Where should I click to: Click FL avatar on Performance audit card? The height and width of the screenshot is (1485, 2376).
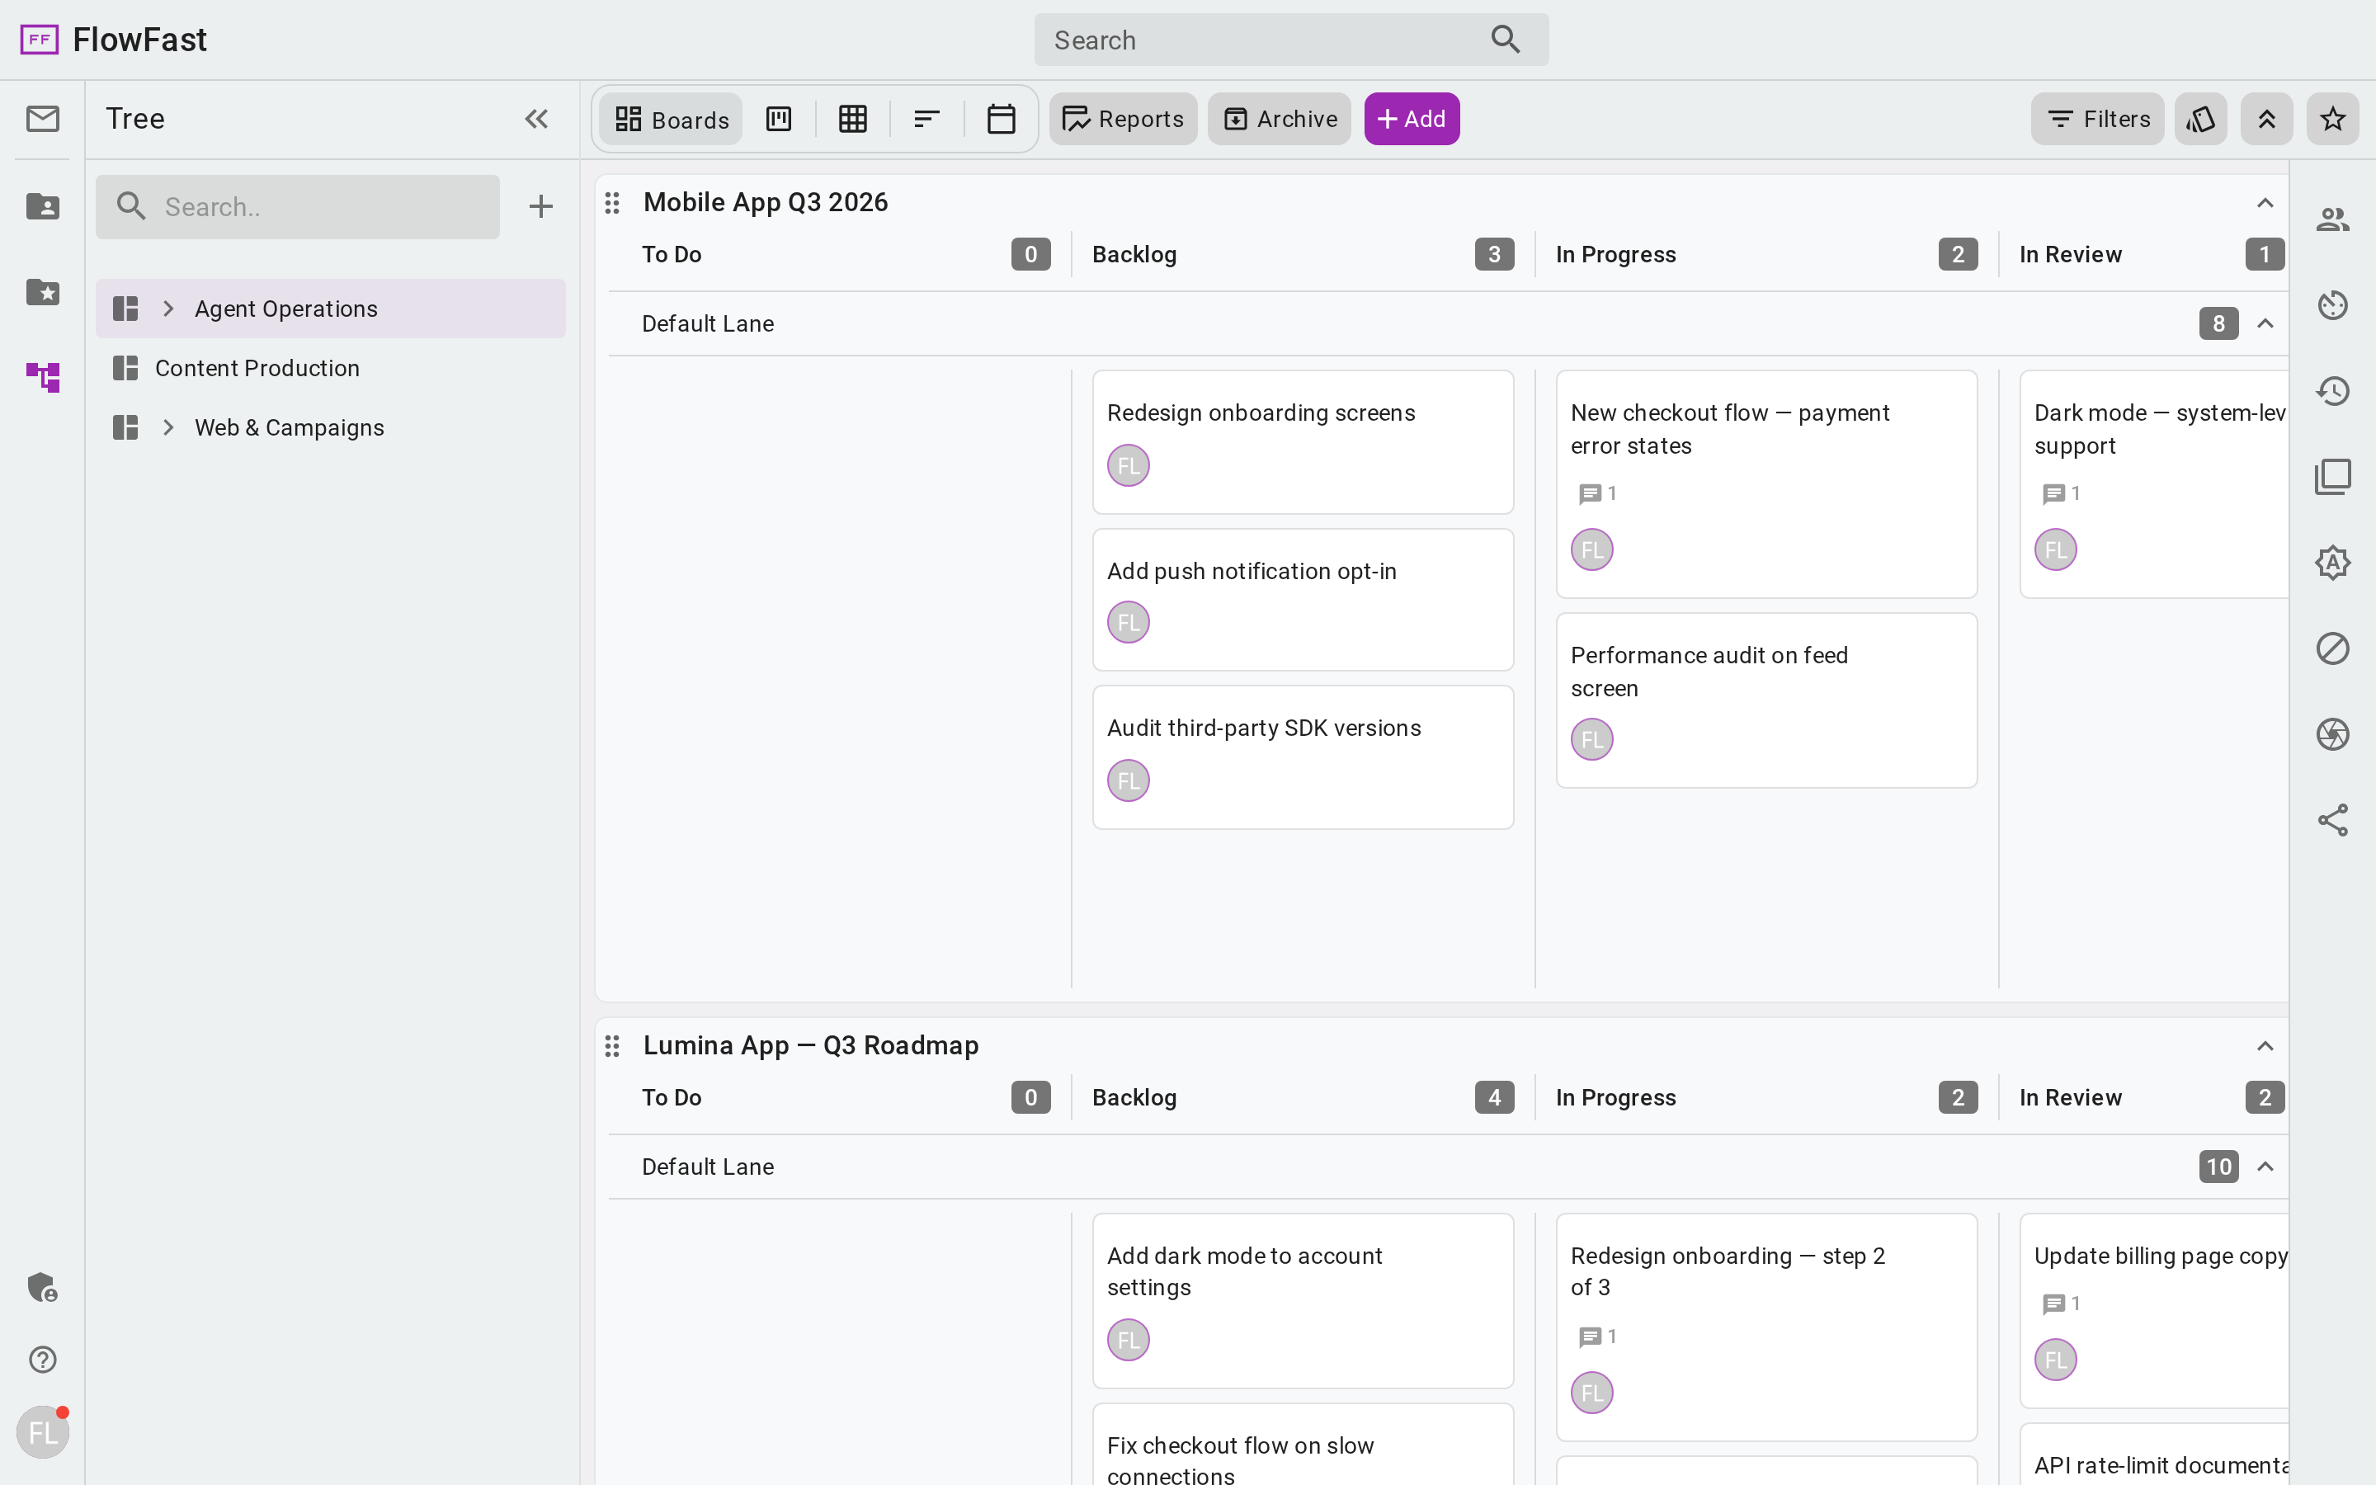point(1591,739)
